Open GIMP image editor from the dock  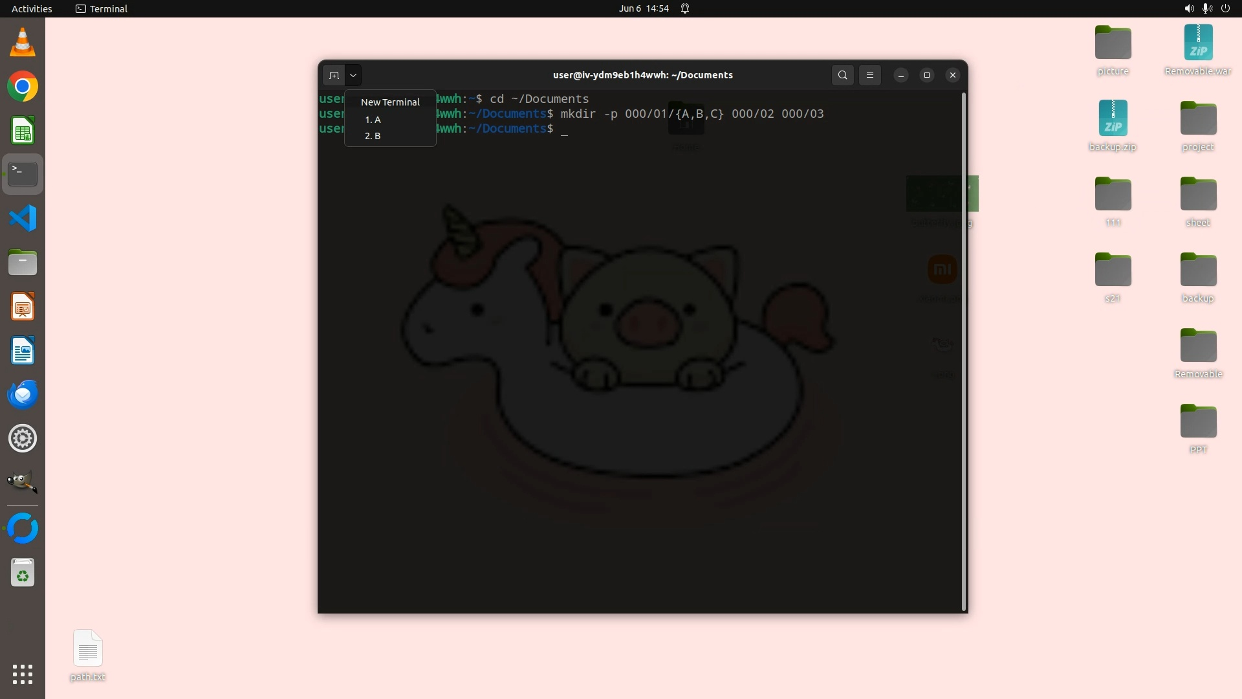point(23,482)
